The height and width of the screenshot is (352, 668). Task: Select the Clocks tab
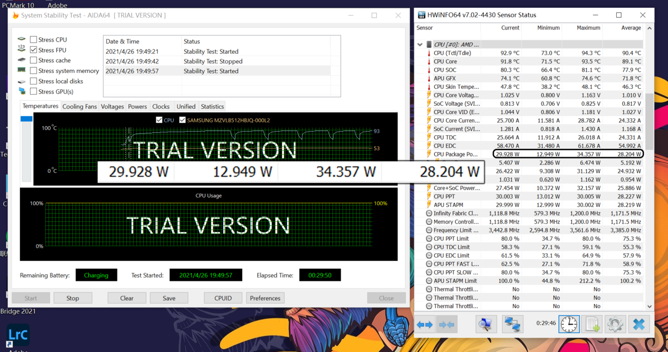click(x=161, y=107)
